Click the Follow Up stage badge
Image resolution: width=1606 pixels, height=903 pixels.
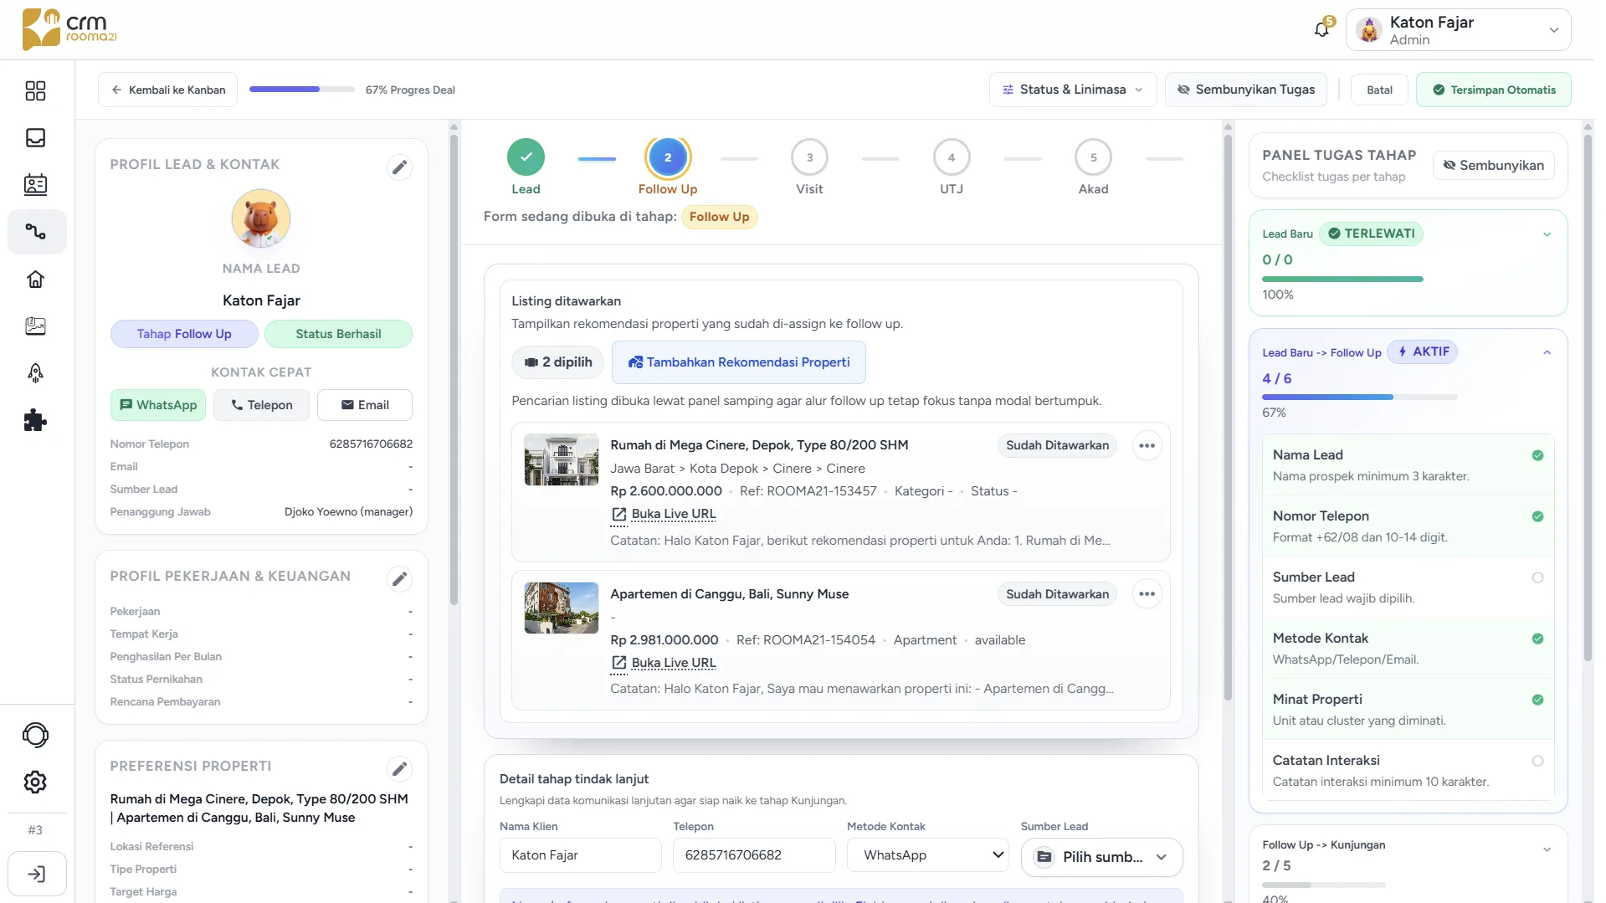tap(719, 217)
